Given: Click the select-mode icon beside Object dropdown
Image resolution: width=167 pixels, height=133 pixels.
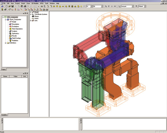Looking at the screenshot, I should pos(136,6).
